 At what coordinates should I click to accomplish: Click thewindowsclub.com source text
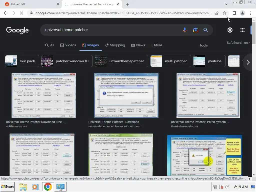pyautogui.click(x=184, y=126)
